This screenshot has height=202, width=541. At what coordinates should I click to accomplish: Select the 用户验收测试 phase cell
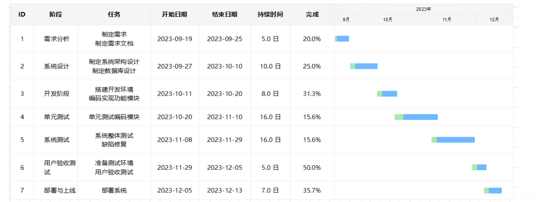(x=60, y=167)
